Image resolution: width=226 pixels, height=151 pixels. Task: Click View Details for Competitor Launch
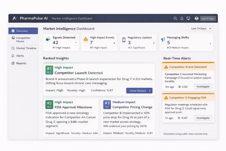pos(139,91)
